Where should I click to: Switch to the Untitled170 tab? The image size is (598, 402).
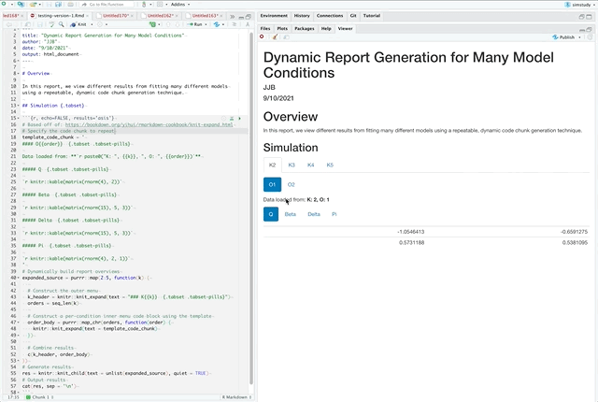coord(114,16)
